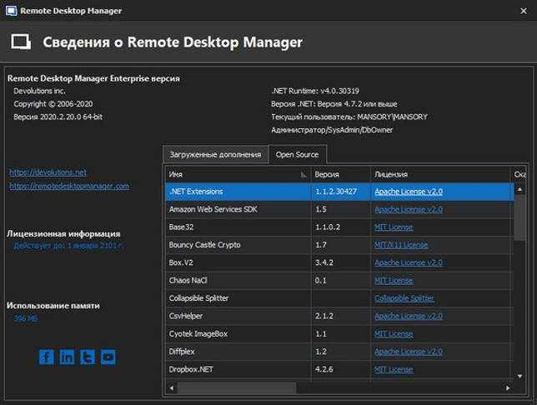
Task: Switch to Загруженные дополнения tab
Action: pos(215,155)
